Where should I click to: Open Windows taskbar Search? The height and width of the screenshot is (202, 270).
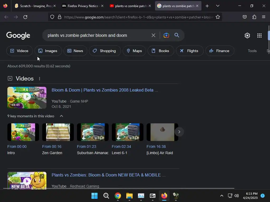point(106,196)
